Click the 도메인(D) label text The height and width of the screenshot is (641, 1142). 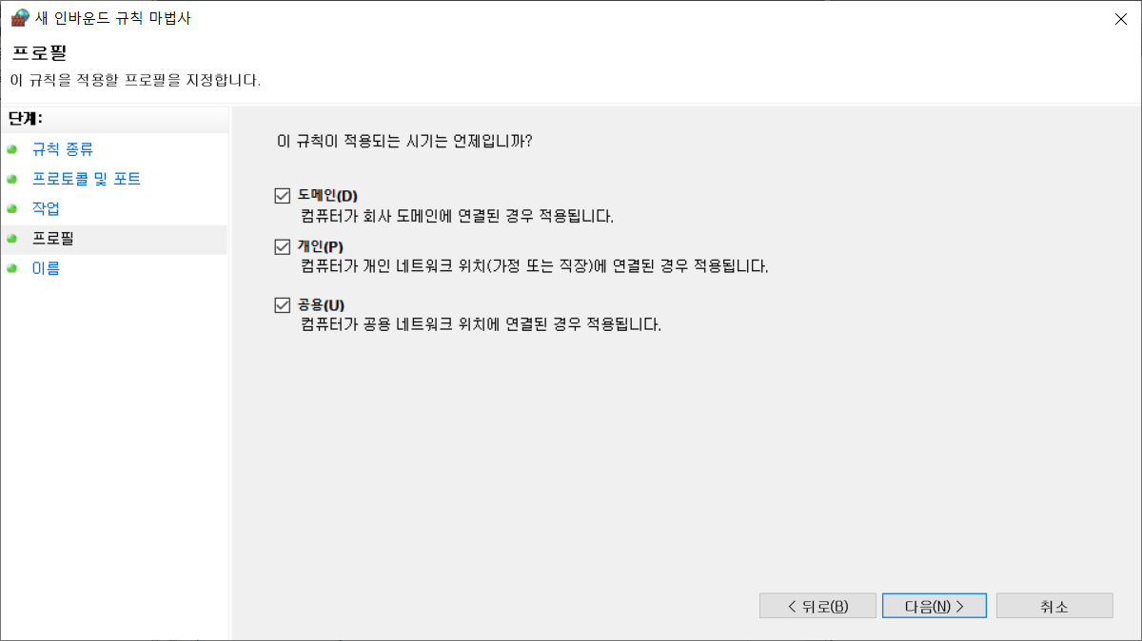(x=327, y=196)
